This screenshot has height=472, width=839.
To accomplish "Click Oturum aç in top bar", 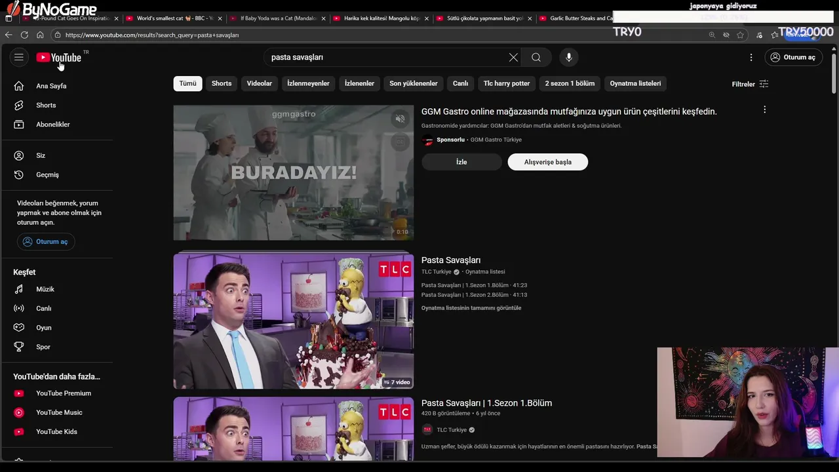I will 793,57.
